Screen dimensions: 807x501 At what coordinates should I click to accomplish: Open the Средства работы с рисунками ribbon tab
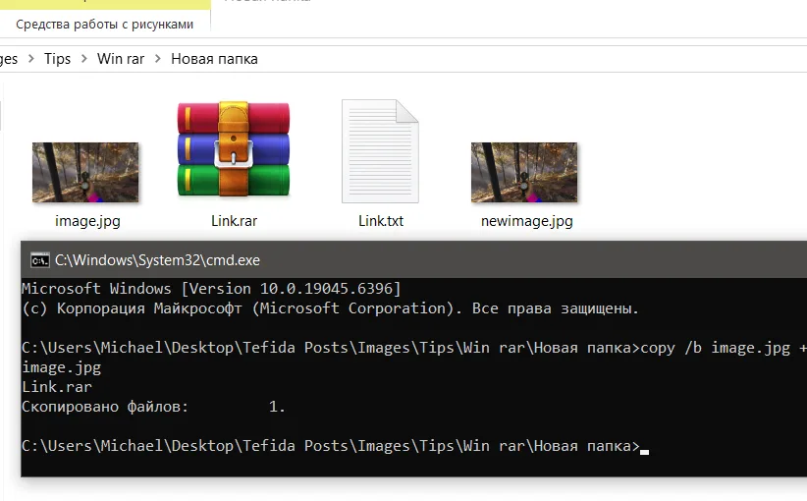(x=105, y=24)
